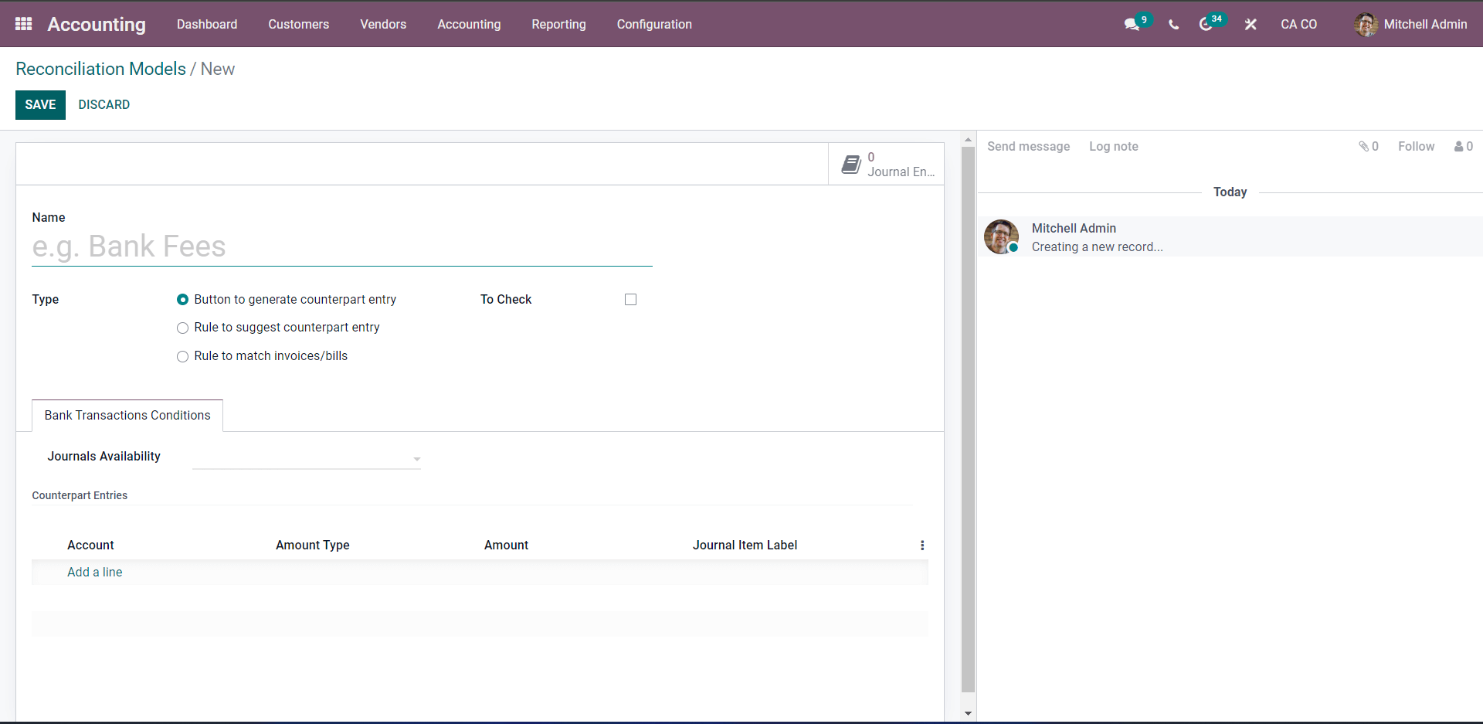Open the Accounting menu item

click(x=469, y=25)
